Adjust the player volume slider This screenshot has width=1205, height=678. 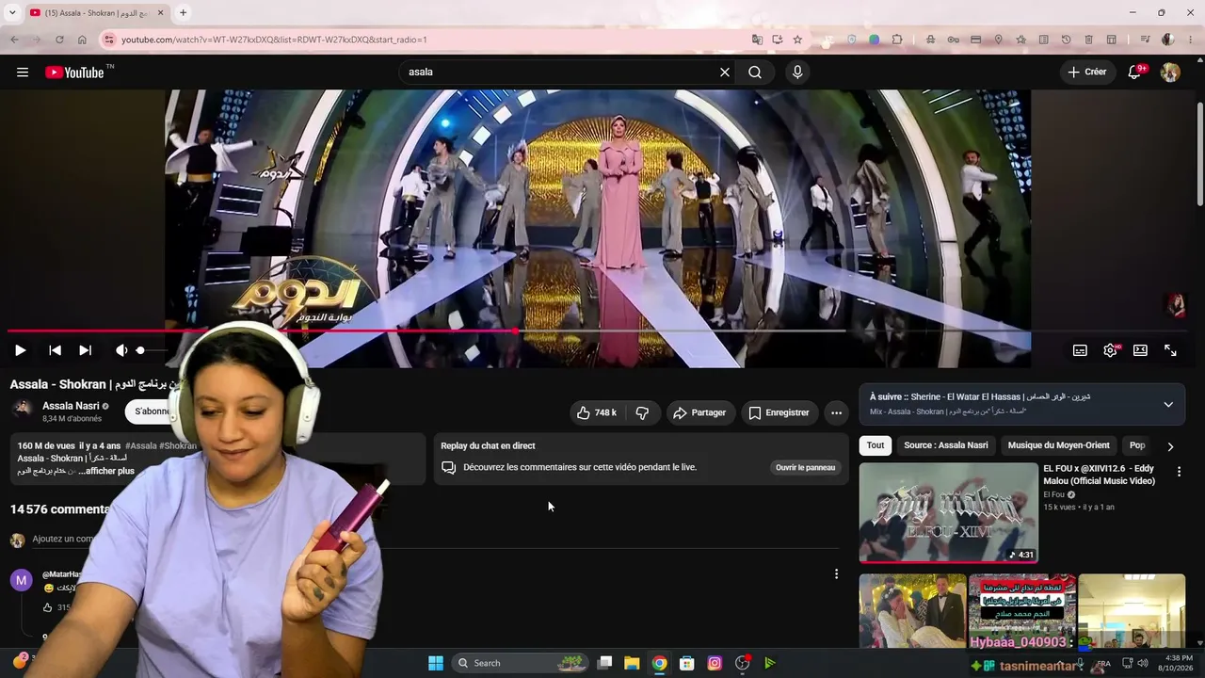(x=153, y=350)
